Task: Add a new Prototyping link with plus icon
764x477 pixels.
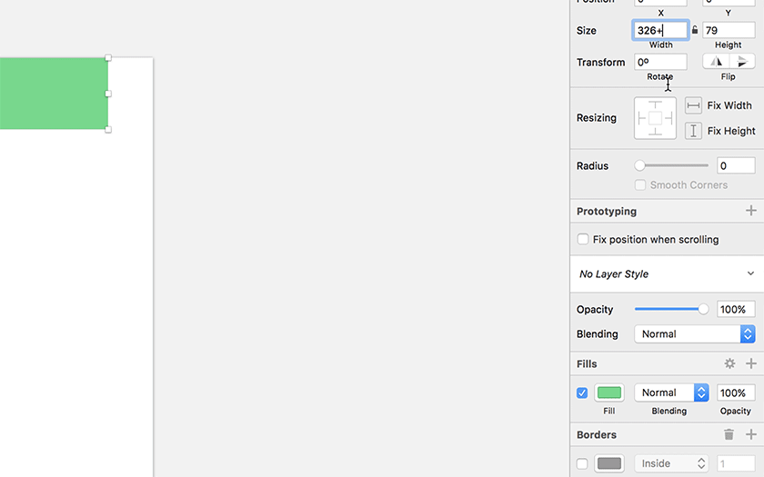Action: (x=751, y=211)
